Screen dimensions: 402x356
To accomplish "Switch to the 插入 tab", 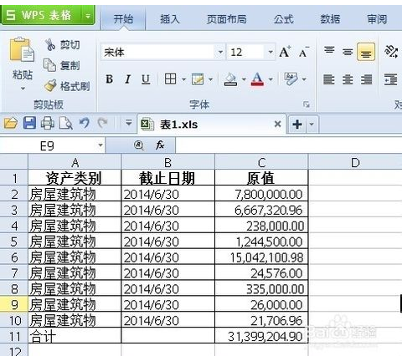I will (169, 19).
